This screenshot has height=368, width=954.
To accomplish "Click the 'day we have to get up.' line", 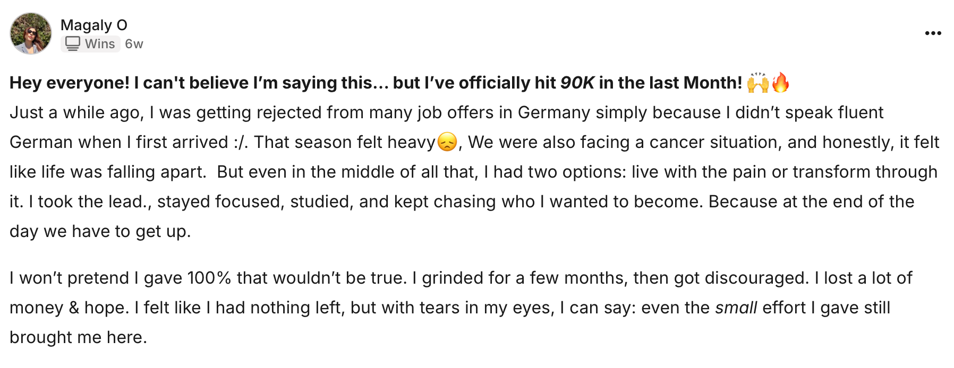I will pos(100,231).
